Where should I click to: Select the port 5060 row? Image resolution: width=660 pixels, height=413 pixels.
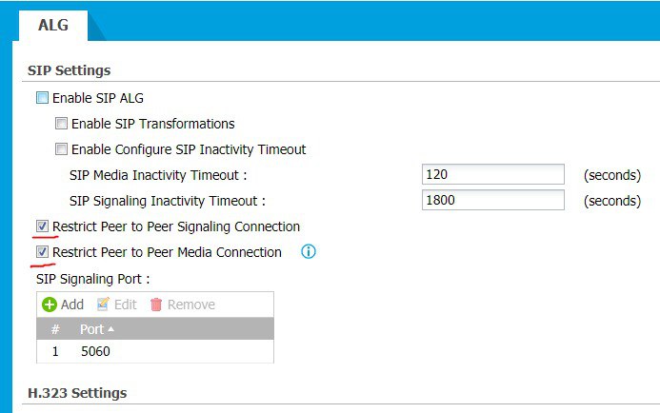(97, 351)
